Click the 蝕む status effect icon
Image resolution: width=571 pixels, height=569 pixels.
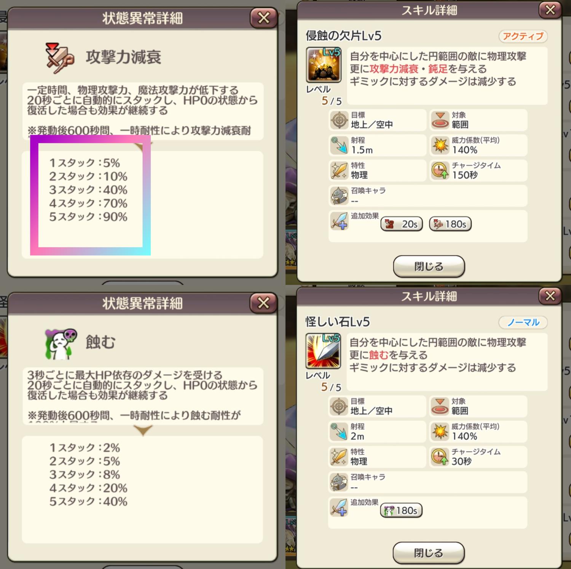point(61,344)
